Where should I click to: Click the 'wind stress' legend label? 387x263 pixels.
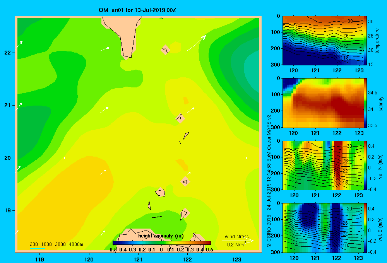click(x=237, y=236)
